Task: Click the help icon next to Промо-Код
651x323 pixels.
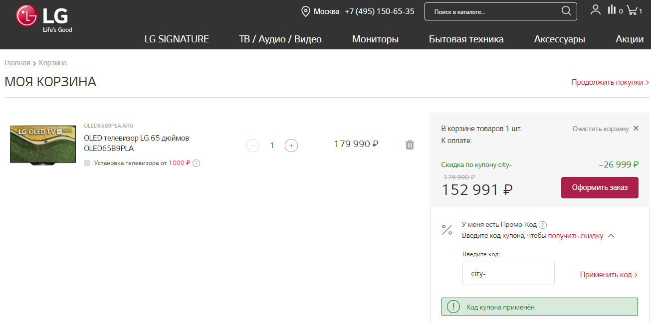Action: tap(543, 225)
